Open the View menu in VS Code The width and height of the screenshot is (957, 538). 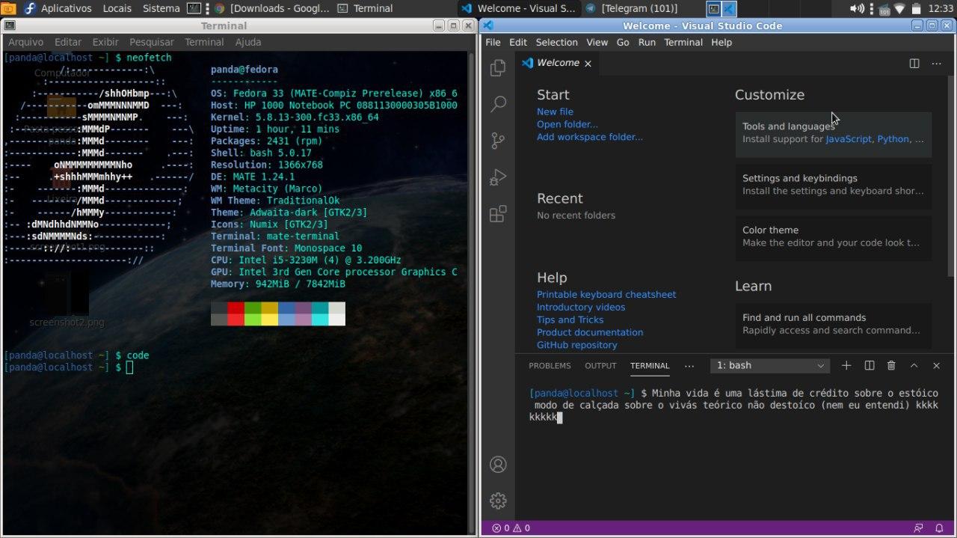(597, 42)
